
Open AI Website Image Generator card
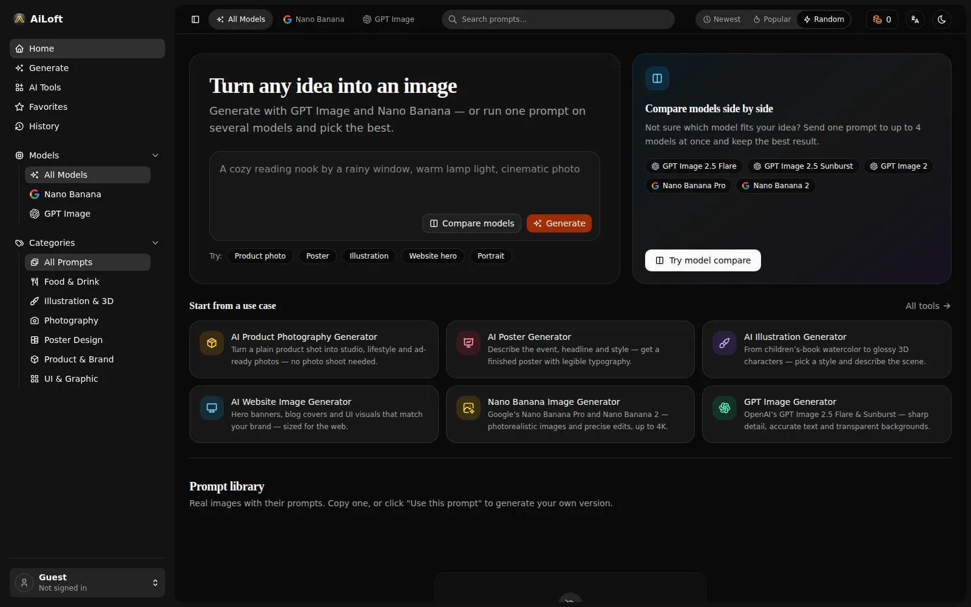pyautogui.click(x=314, y=414)
